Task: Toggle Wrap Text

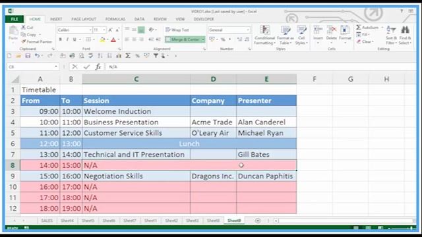Action: (177, 30)
